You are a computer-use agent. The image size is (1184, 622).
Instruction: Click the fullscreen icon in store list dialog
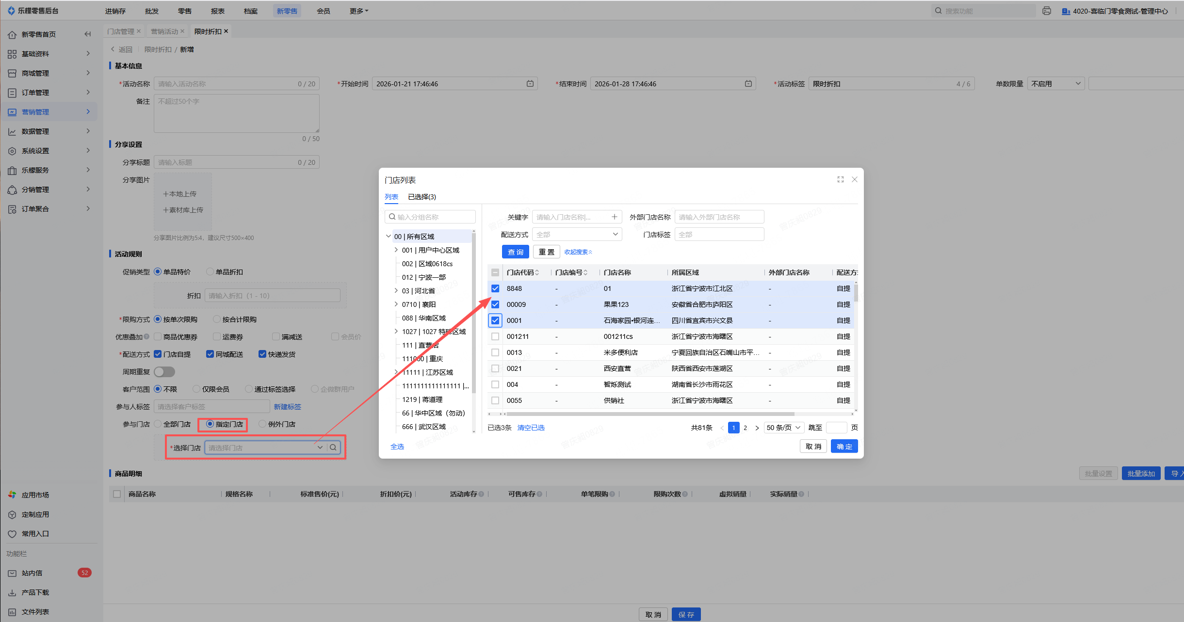pyautogui.click(x=840, y=179)
